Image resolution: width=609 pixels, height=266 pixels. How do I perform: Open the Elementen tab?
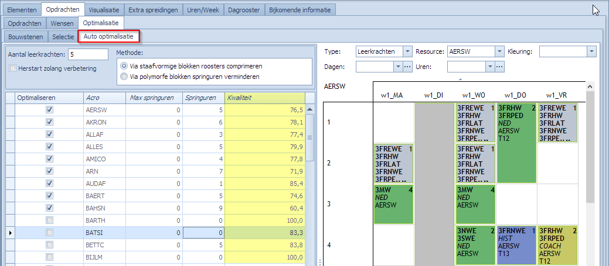point(22,10)
